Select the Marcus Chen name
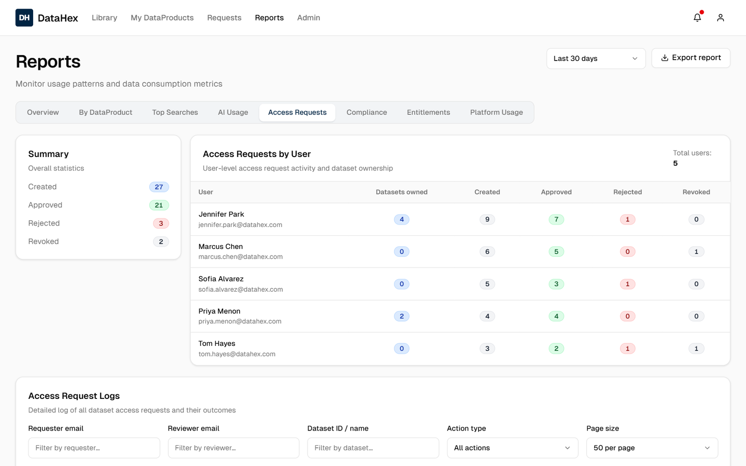Image resolution: width=746 pixels, height=466 pixels. coord(221,247)
